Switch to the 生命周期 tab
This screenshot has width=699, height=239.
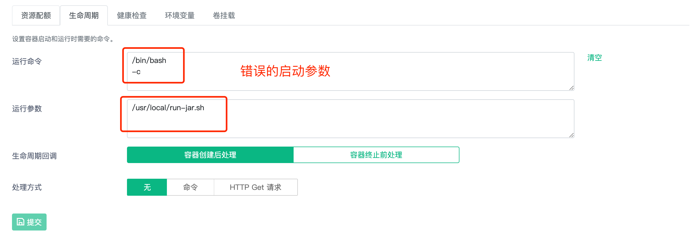(x=84, y=15)
